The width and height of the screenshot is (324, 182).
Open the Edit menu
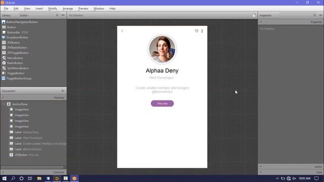pyautogui.click(x=16, y=9)
